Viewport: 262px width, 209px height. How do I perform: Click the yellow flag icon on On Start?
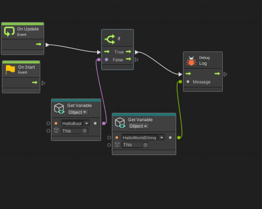point(10,70)
